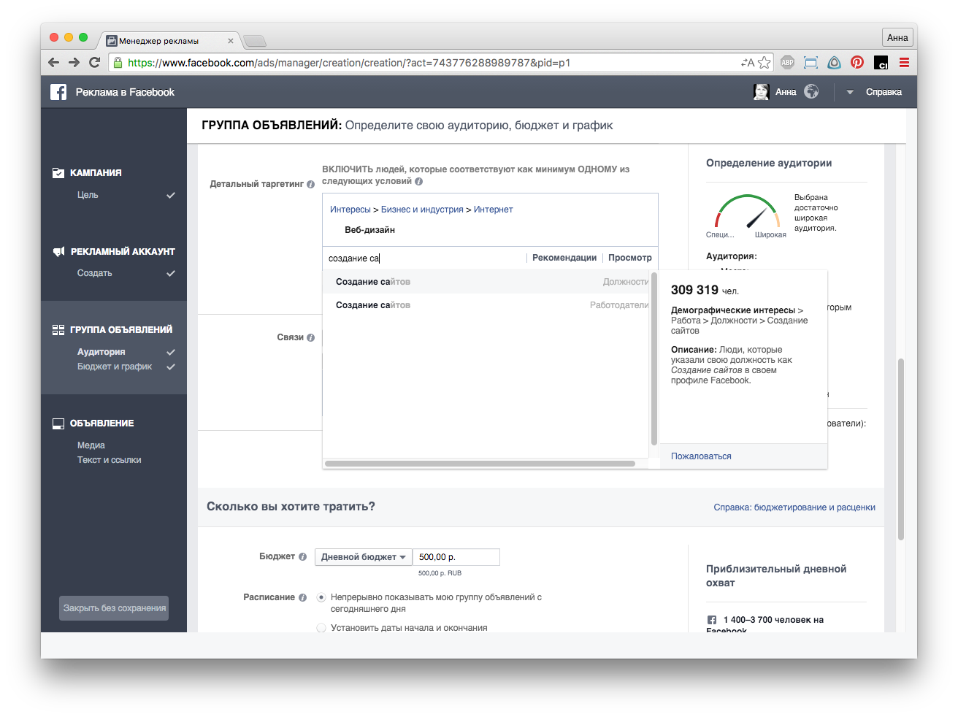Open Рекомендации in targeting field

564,258
